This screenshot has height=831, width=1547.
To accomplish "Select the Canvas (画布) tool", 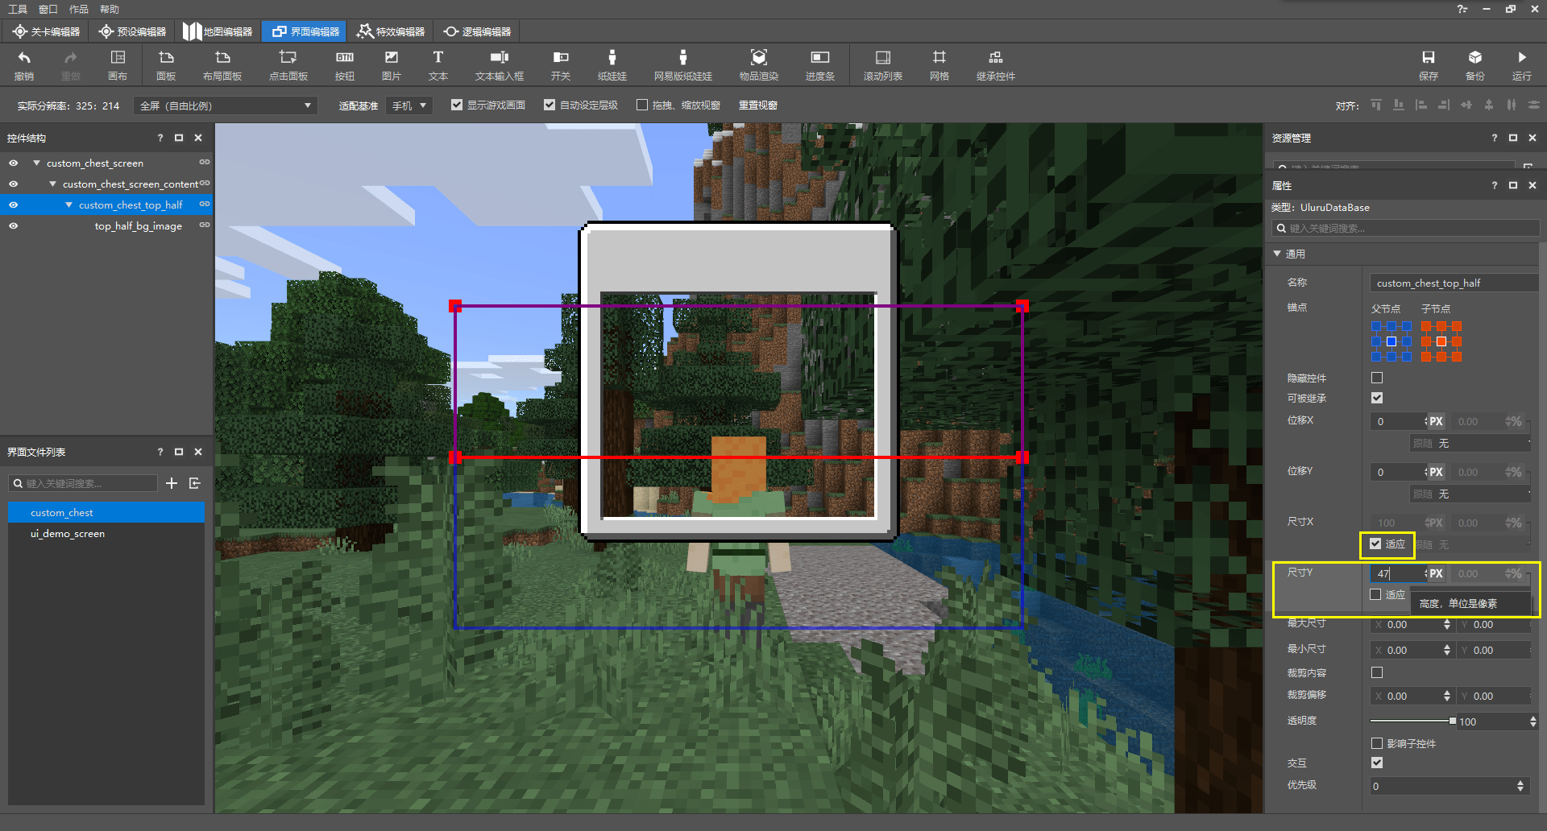I will (118, 65).
